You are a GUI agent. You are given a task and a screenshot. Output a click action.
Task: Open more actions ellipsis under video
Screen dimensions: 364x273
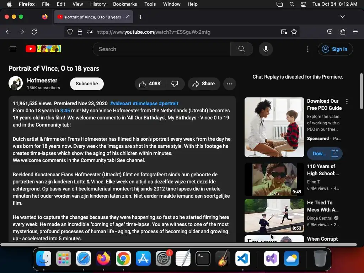(x=229, y=84)
